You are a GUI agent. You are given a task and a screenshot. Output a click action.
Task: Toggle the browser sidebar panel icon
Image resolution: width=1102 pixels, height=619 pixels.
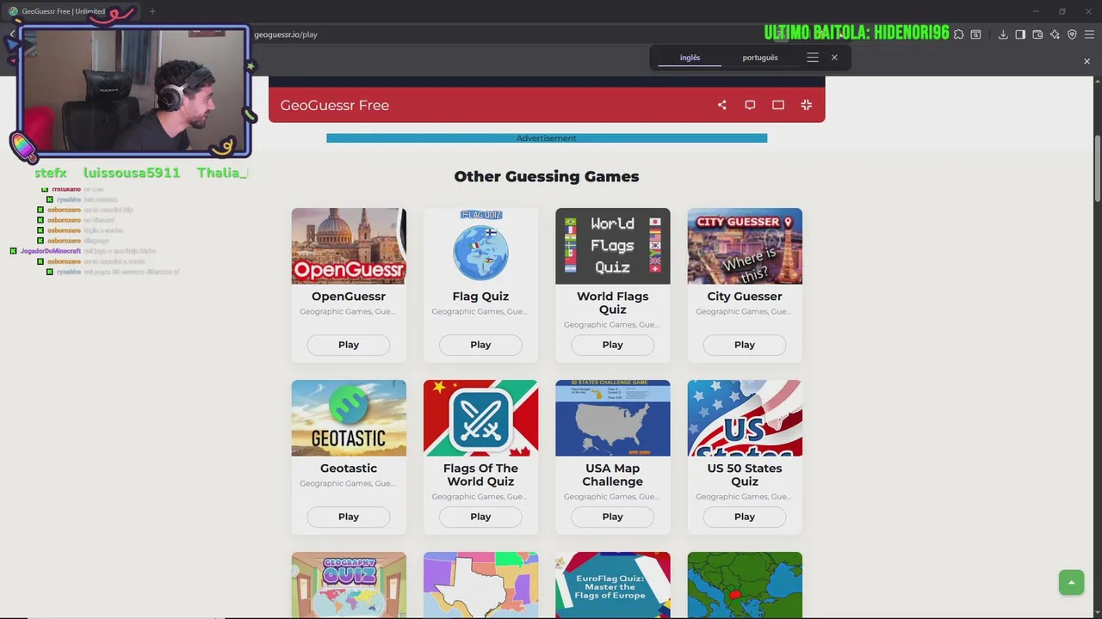click(x=1020, y=34)
